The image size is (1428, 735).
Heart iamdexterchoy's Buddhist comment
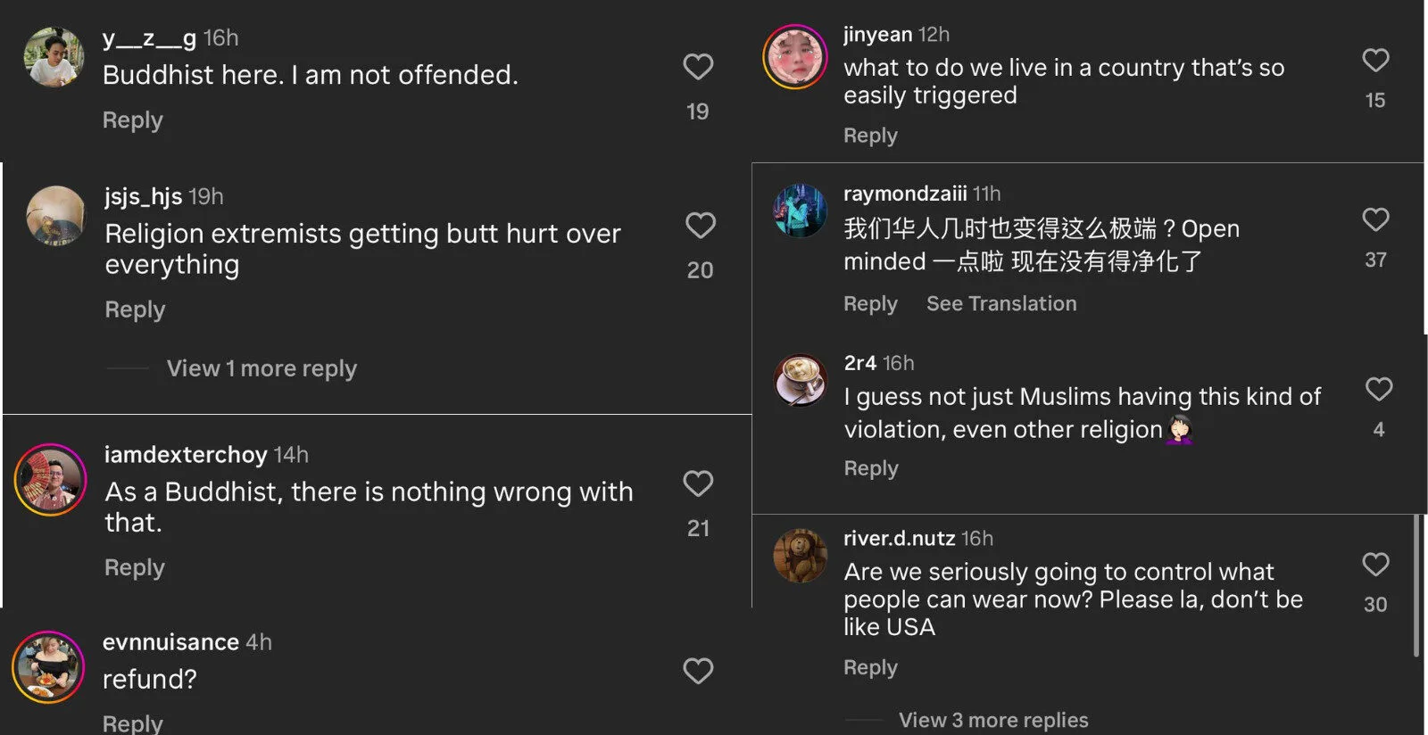click(x=698, y=483)
